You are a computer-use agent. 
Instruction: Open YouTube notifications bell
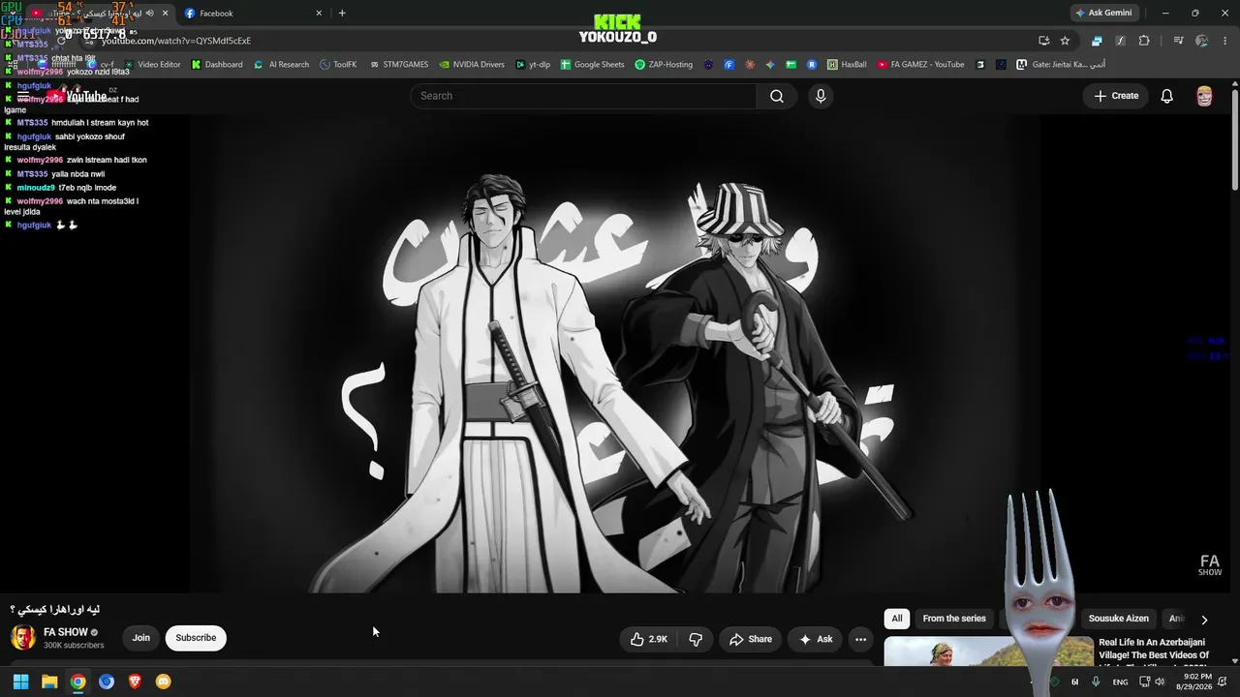1167,96
